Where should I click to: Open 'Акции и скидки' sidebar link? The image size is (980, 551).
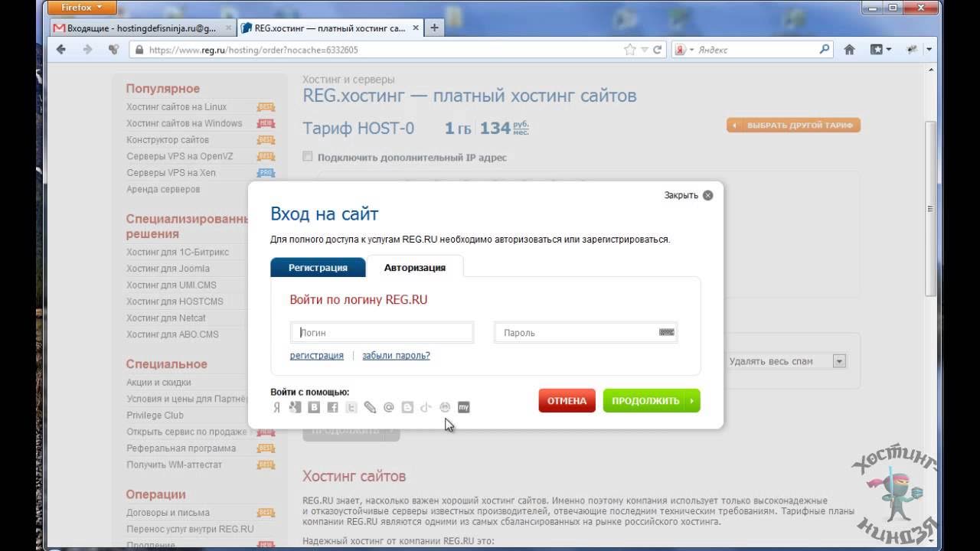158,382
